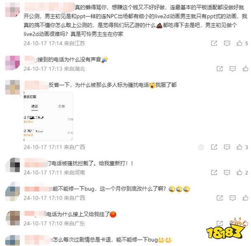Reply to the Hubei 17:13 comment
The width and height of the screenshot is (251, 246).
(233, 69)
